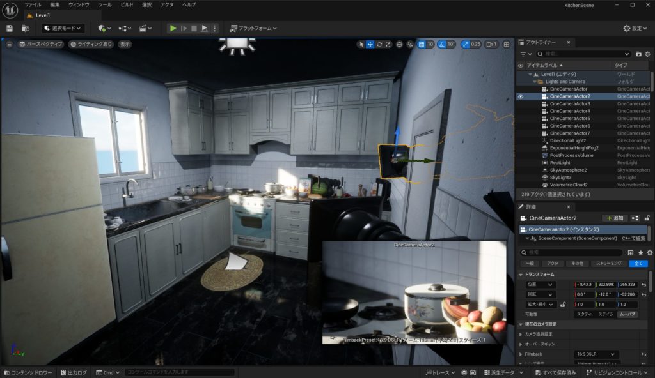The width and height of the screenshot is (655, 378).
Task: Click the viewport layout grid icon
Action: [x=507, y=44]
